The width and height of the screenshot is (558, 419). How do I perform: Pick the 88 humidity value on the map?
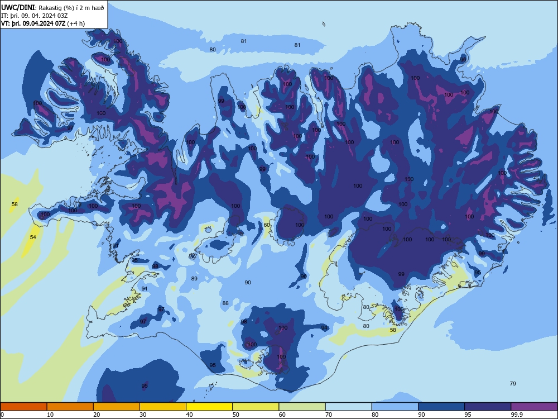225,303
